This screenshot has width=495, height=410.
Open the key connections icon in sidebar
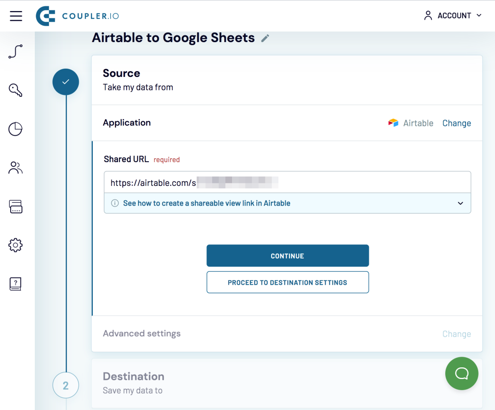pos(15,90)
